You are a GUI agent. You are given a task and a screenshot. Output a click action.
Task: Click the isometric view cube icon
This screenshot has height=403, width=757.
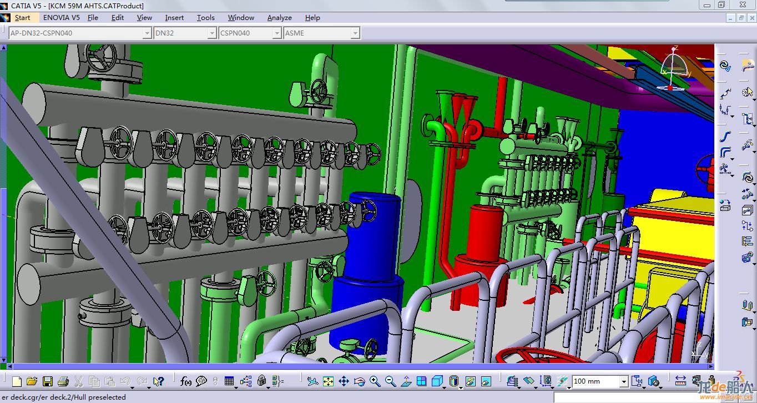(x=437, y=381)
